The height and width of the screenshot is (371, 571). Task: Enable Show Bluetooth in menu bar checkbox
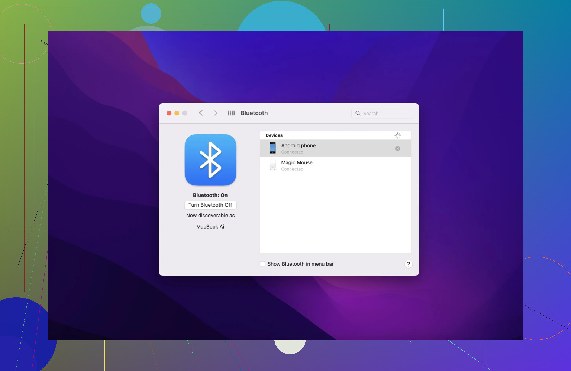point(263,264)
